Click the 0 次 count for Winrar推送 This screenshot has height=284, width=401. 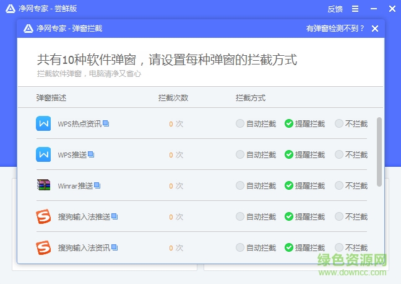coord(176,186)
